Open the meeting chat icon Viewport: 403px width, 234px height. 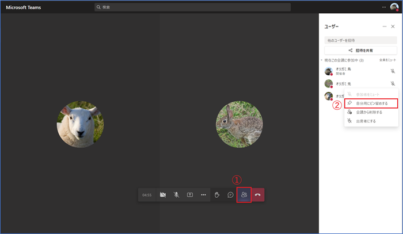[230, 195]
